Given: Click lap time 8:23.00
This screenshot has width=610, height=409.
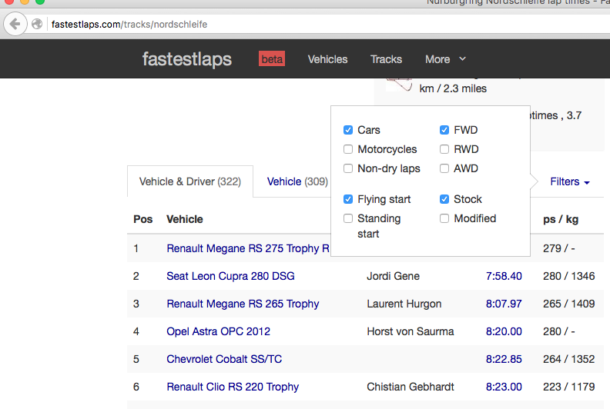Looking at the screenshot, I should [504, 387].
